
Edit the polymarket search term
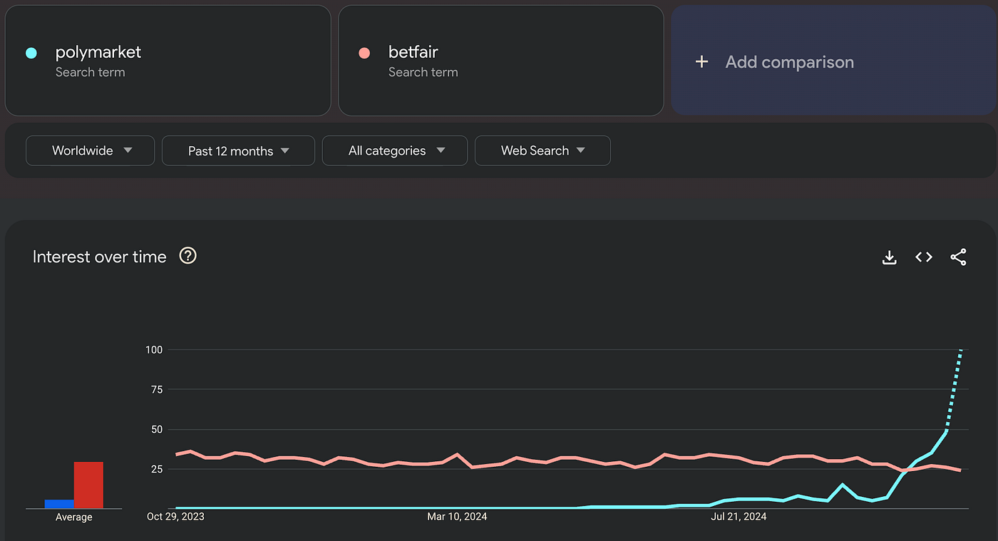point(168,61)
